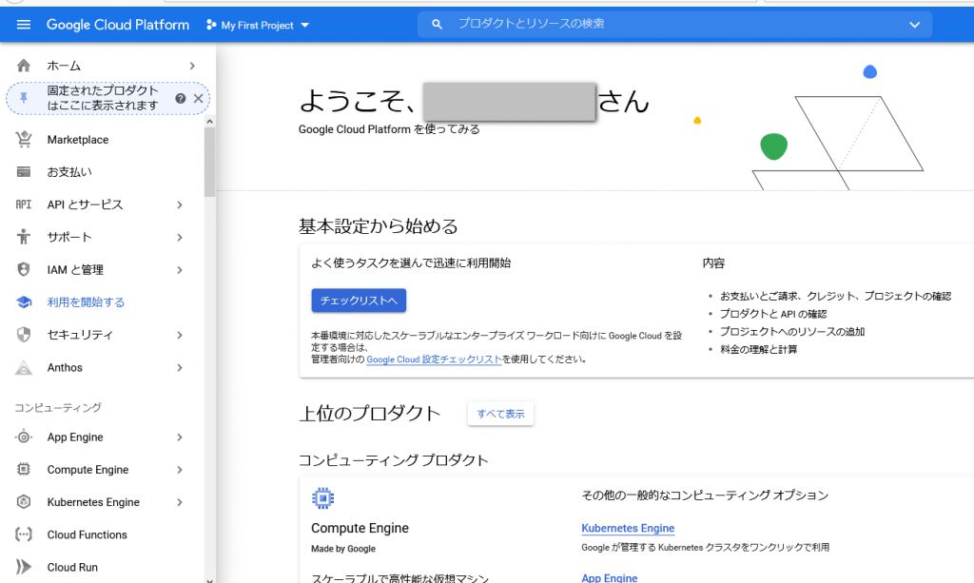Screen dimensions: 974x583
Task: Click the Compute Engine product card title
Action: (360, 529)
